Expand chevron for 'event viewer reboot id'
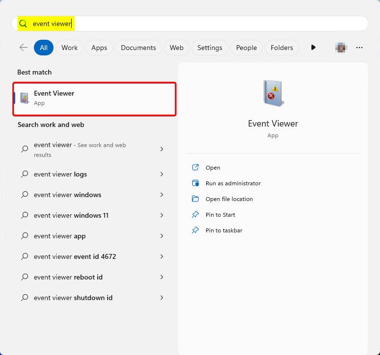Screen dimensions: 380x355 [x=162, y=277]
